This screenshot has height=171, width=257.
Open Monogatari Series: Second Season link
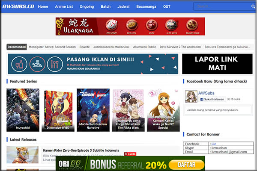[52, 47]
